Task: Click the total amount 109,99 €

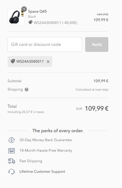Action: pyautogui.click(x=97, y=108)
